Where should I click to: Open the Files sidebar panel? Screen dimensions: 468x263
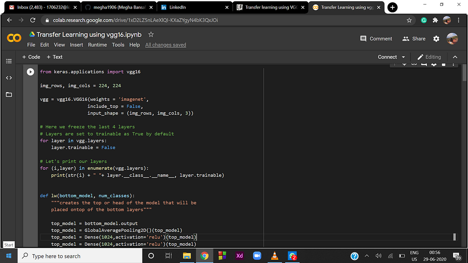pyautogui.click(x=9, y=95)
